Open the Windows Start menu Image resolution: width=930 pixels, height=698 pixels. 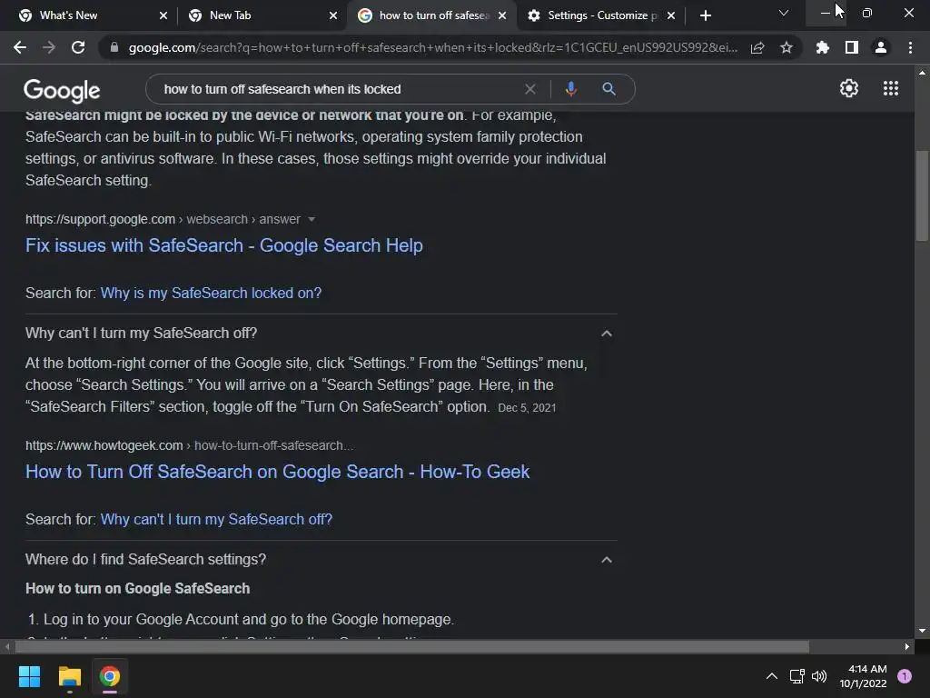29,676
